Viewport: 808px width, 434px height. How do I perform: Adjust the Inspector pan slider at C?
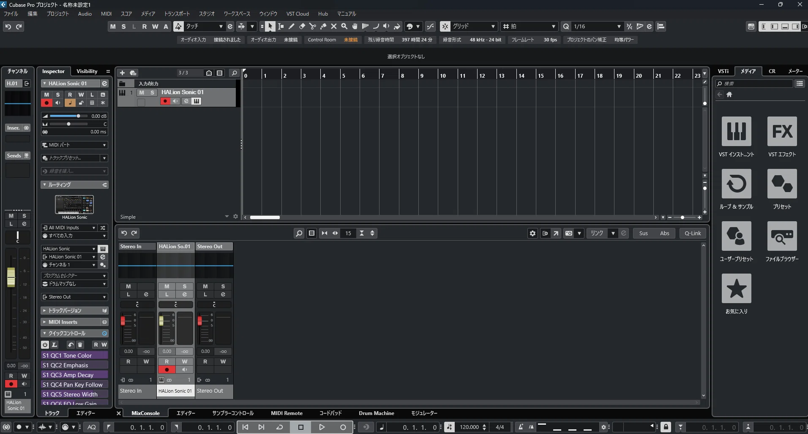68,124
